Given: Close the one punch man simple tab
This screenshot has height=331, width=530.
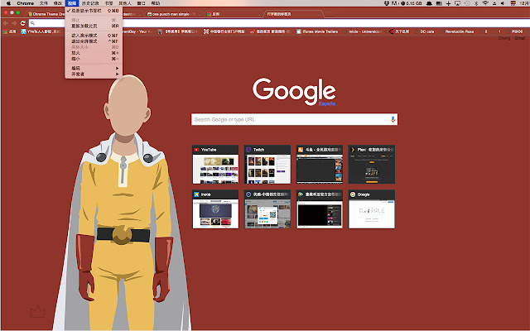Looking at the screenshot, I should [x=200, y=14].
